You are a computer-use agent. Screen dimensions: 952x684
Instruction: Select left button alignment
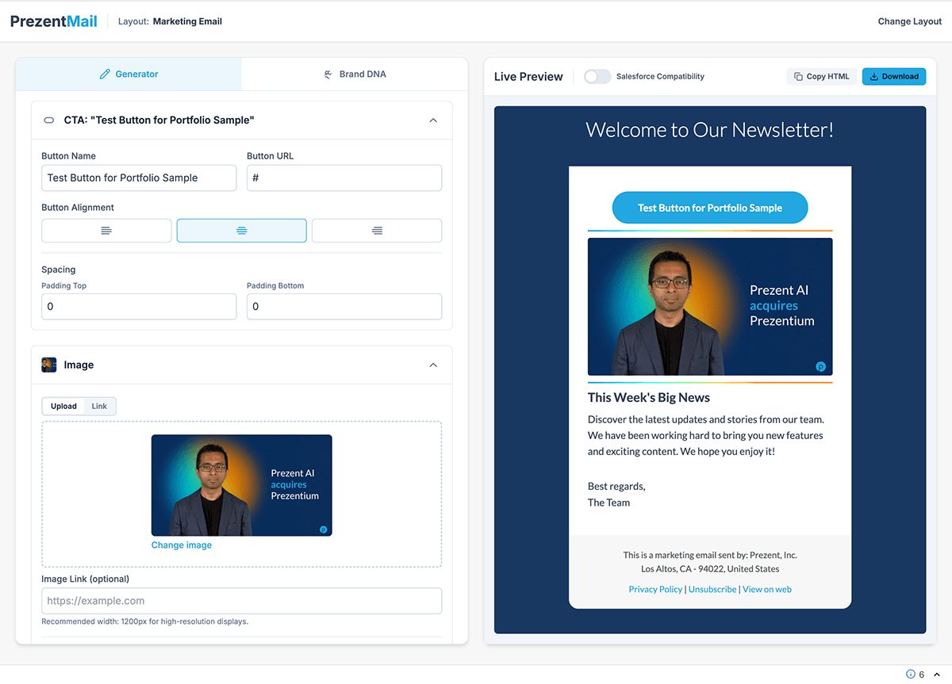tap(106, 231)
